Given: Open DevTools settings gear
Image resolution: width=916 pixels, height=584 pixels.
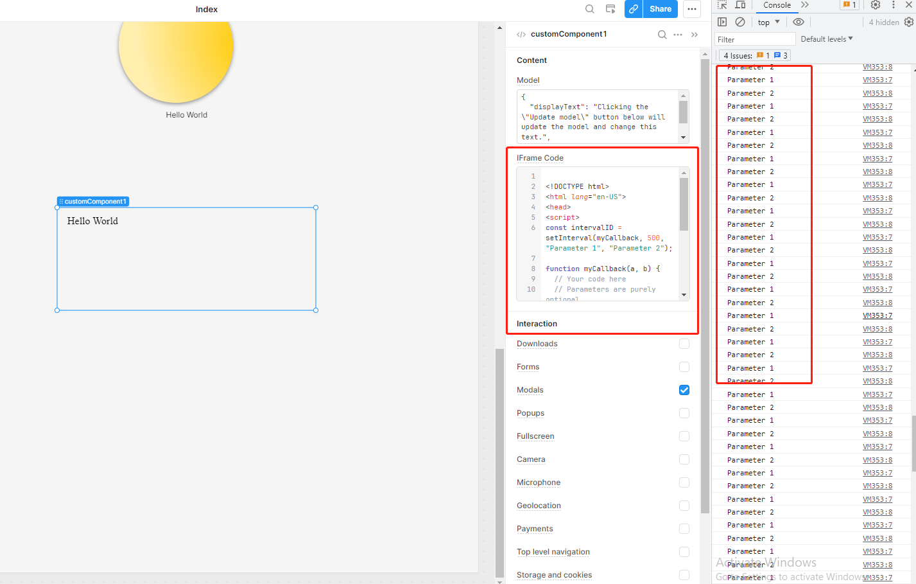Looking at the screenshot, I should click(x=876, y=5).
